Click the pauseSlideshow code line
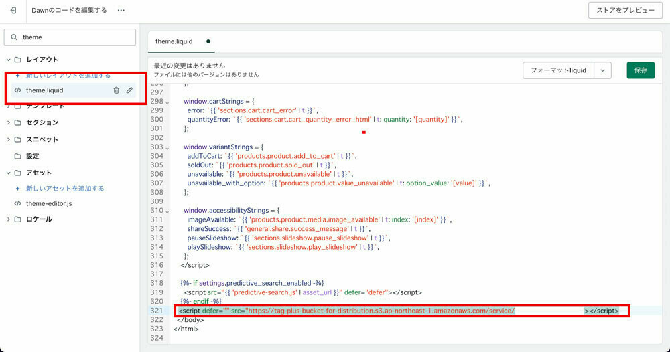Viewport: 670px width, 352px height. pos(289,238)
